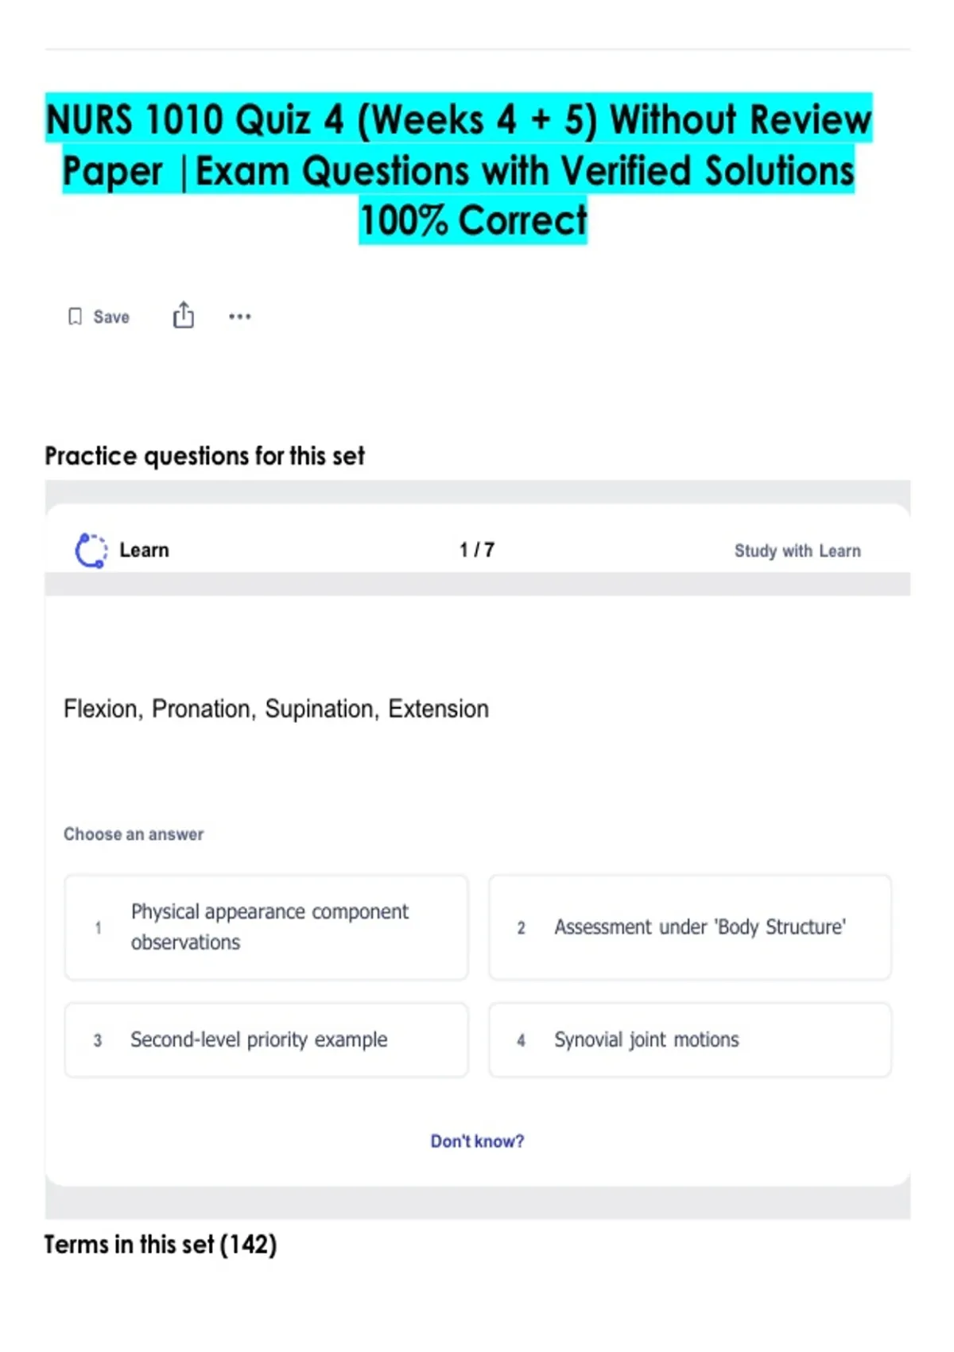Click the bookmark Save icon
Screen dimensions: 954x1352
tap(75, 317)
